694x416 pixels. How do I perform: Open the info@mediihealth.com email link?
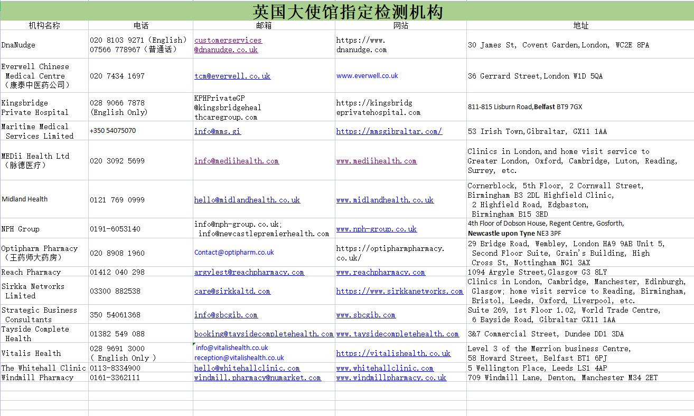tap(237, 161)
